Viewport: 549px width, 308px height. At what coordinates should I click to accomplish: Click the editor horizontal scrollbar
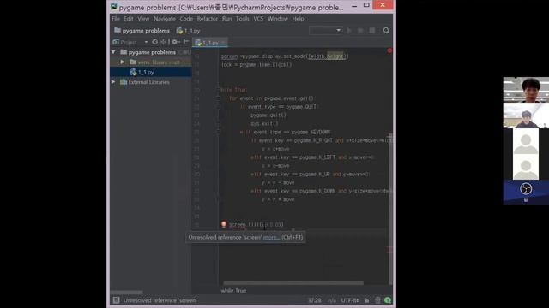pos(293,283)
